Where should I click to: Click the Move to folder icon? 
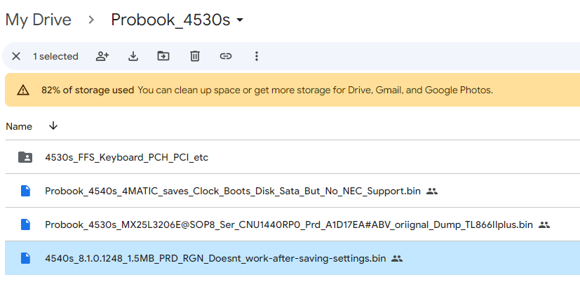coord(163,56)
